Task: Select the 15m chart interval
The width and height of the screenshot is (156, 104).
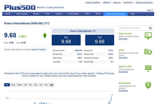Action: coord(13,85)
